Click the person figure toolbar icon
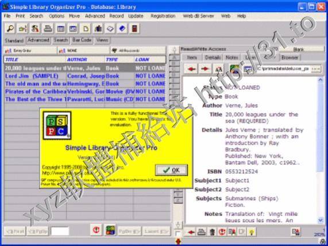 click(x=35, y=29)
